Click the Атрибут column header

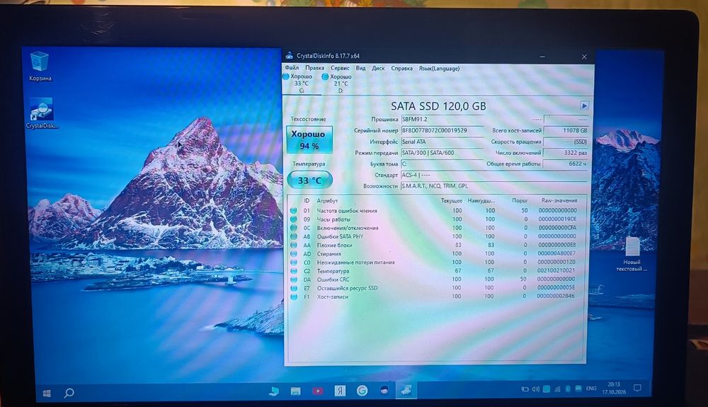pyautogui.click(x=327, y=201)
